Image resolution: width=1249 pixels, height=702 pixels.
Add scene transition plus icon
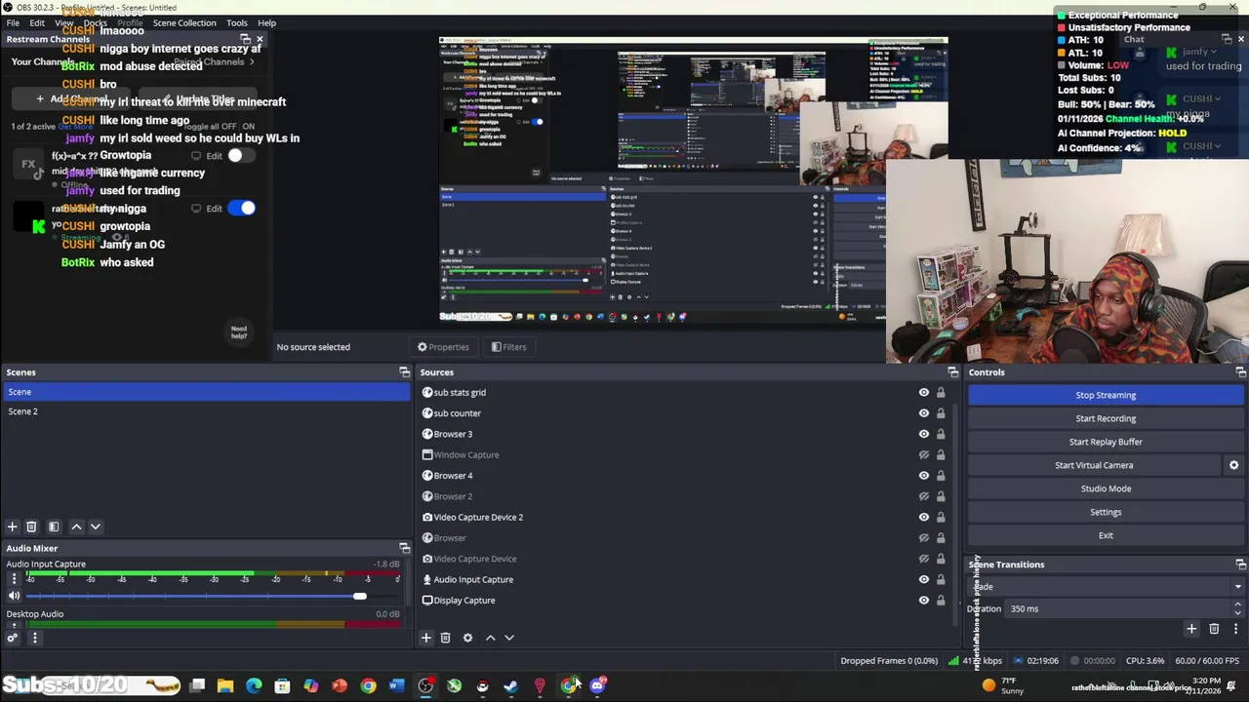point(1191,629)
